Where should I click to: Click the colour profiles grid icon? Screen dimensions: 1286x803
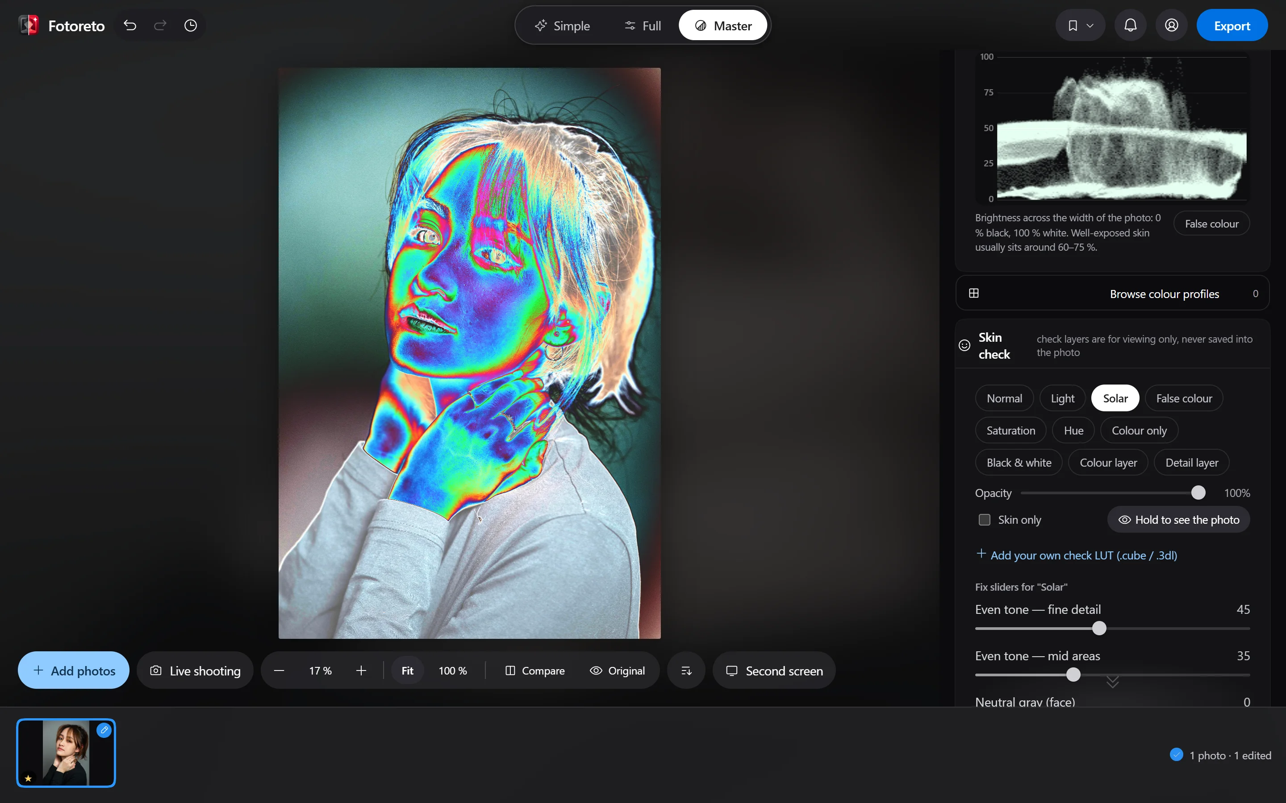(973, 293)
